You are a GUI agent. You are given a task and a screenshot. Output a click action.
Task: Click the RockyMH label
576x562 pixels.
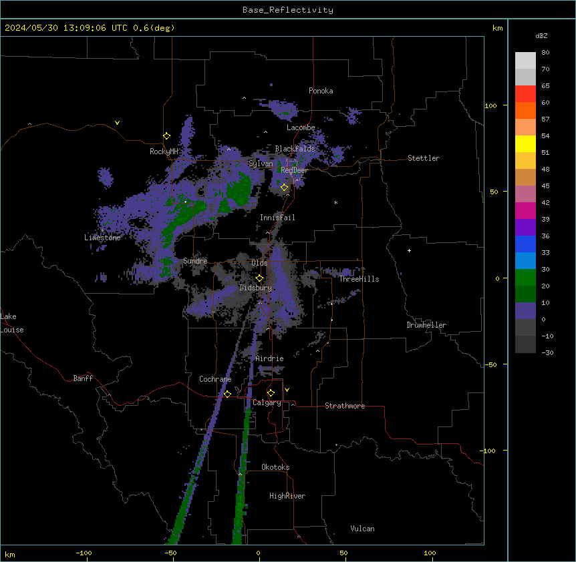click(164, 152)
